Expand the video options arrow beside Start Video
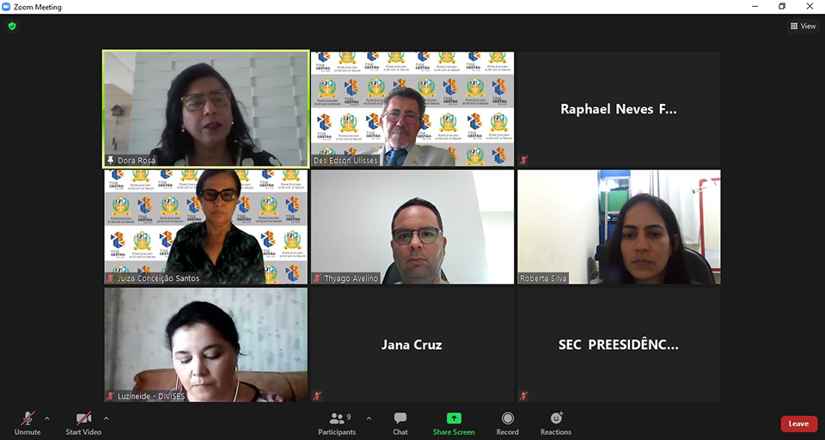 (107, 419)
